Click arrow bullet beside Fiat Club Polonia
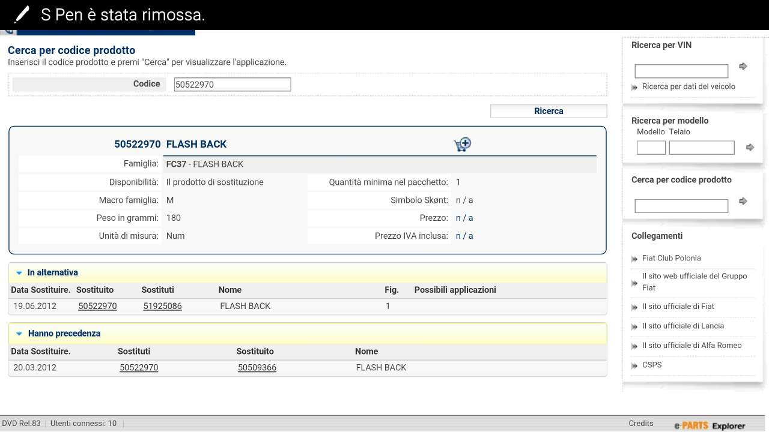The height and width of the screenshot is (432, 769). click(634, 259)
